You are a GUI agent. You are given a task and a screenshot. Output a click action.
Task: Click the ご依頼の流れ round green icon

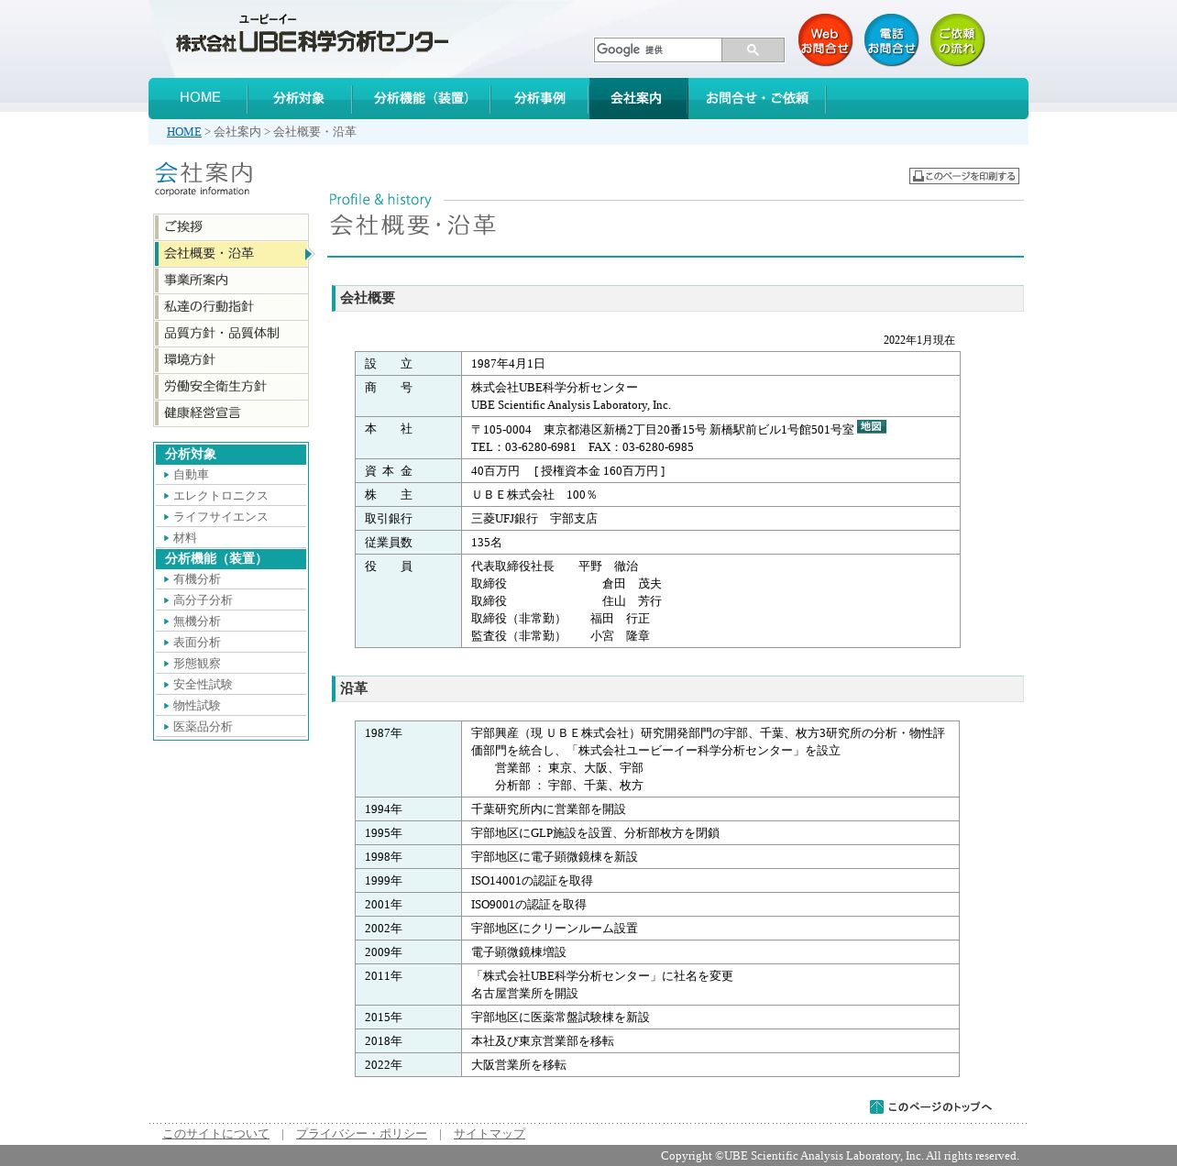tap(957, 40)
